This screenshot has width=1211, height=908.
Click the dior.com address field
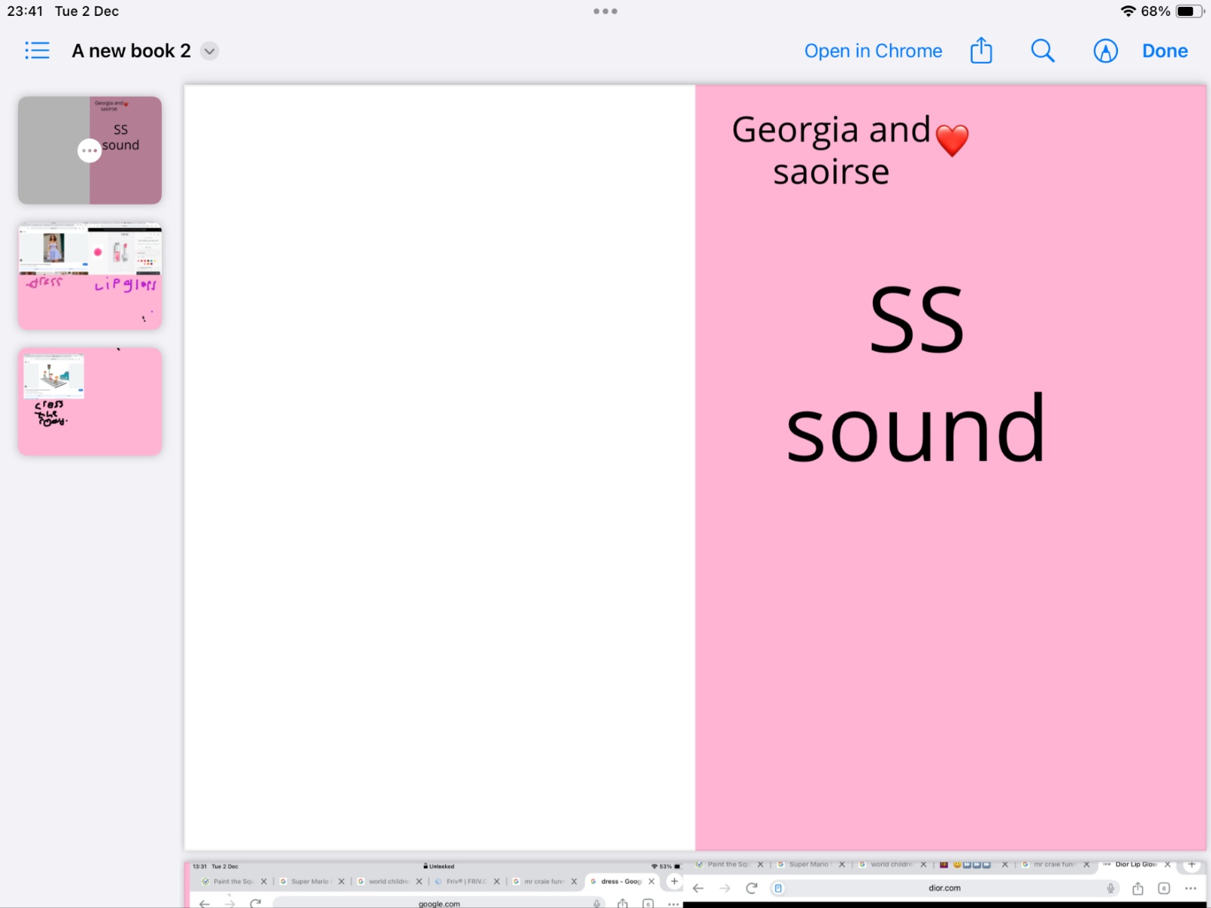click(944, 888)
